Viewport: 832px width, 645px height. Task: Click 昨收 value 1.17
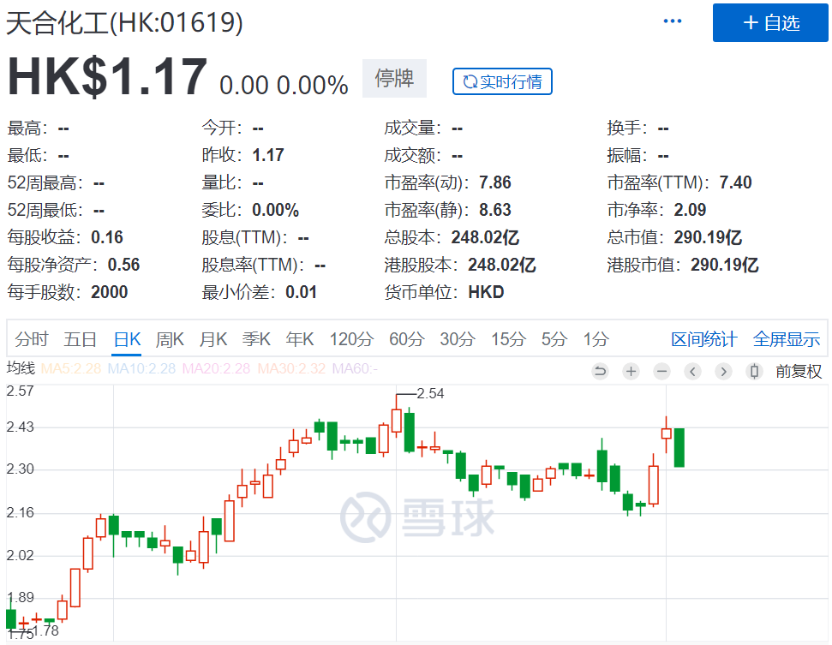268,155
